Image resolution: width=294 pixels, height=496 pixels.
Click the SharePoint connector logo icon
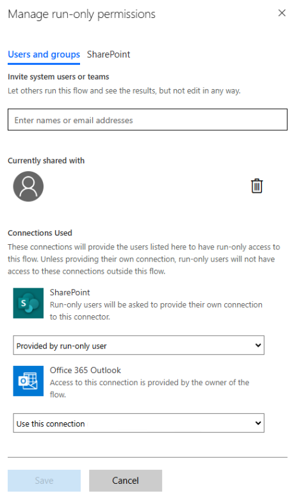tap(28, 303)
